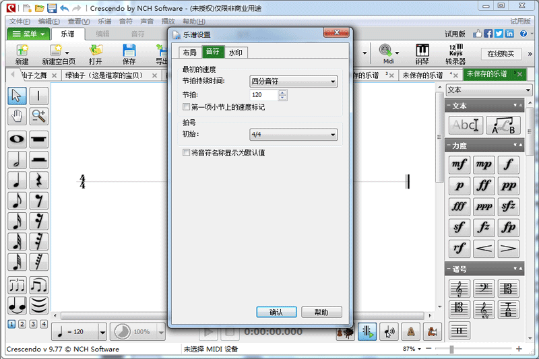Switch to voice 2 toggle

point(22,324)
